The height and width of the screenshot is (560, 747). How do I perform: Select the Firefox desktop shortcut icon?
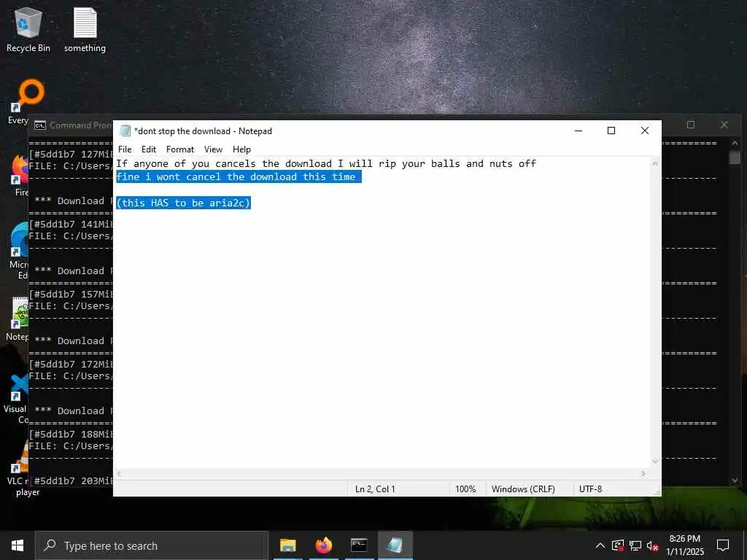20,175
